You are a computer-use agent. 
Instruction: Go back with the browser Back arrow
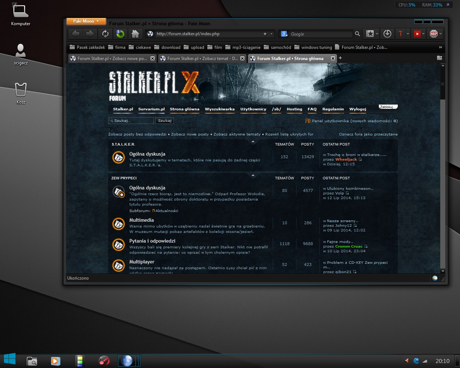(x=75, y=34)
